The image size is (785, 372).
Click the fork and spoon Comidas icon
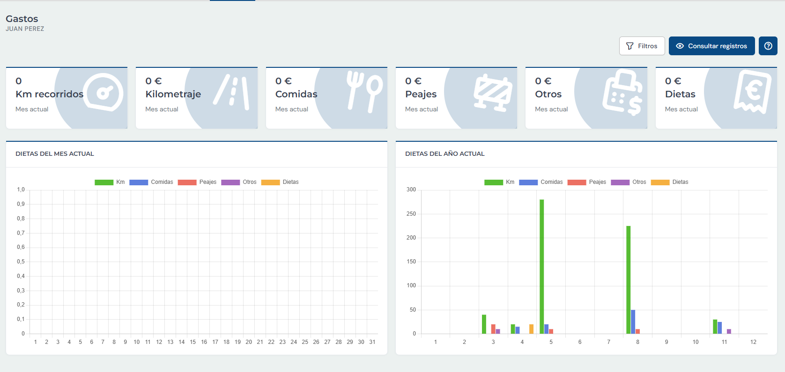364,92
